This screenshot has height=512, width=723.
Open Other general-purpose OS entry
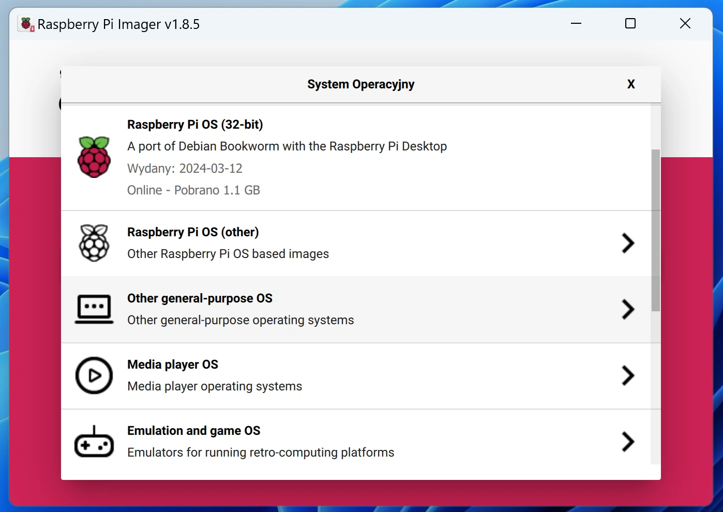click(x=356, y=309)
